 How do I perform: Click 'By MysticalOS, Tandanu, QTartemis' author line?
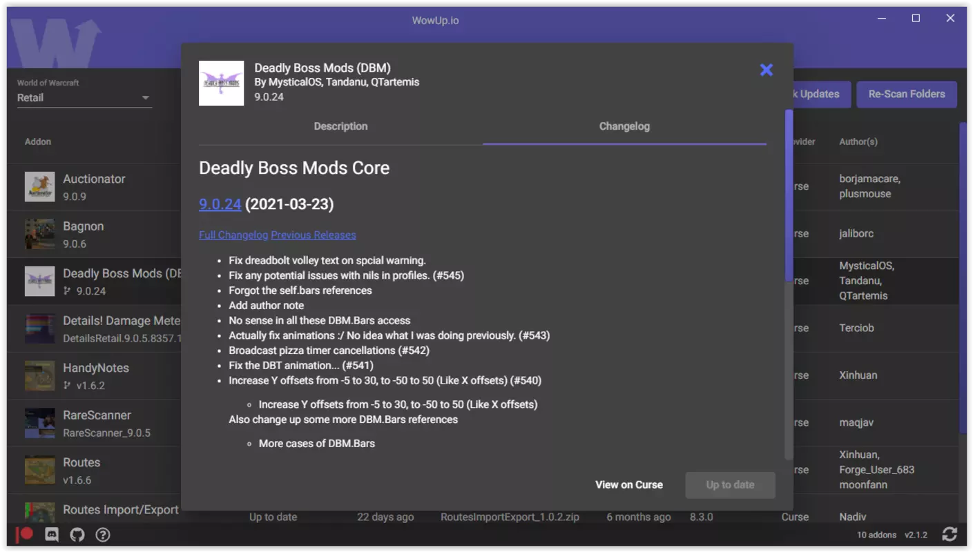[x=336, y=82]
